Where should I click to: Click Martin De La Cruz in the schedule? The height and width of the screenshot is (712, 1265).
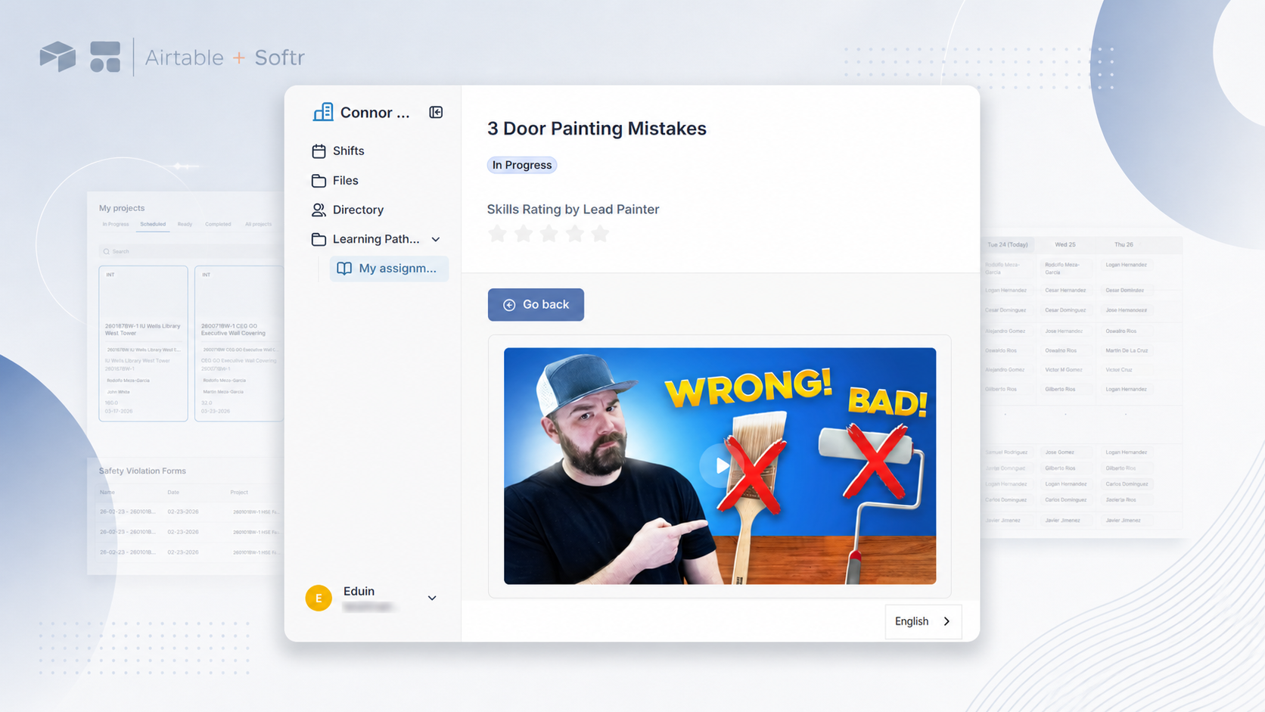(x=1127, y=350)
